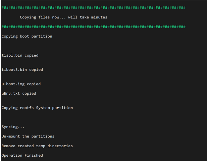Click the 'Un-mount the partitions' line

click(x=28, y=137)
